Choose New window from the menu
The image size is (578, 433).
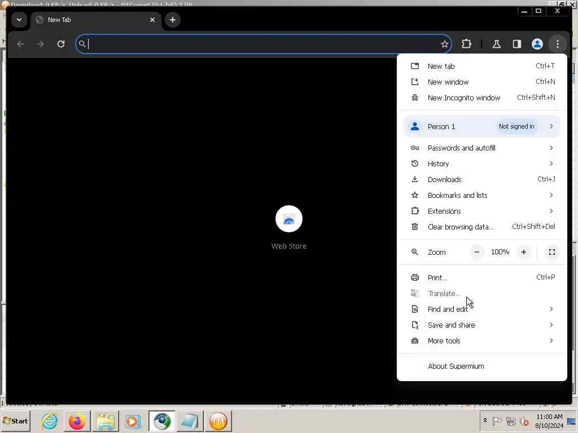[482, 82]
